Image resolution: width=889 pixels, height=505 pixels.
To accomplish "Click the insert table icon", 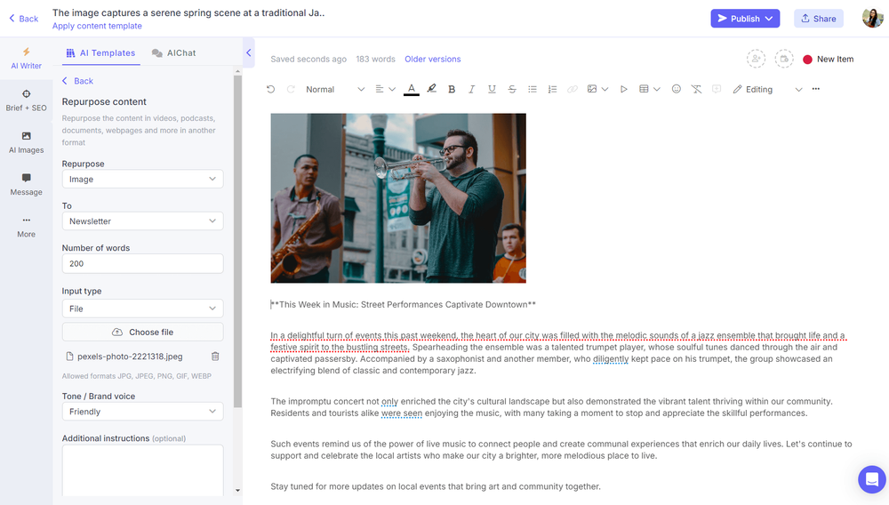I will [644, 89].
